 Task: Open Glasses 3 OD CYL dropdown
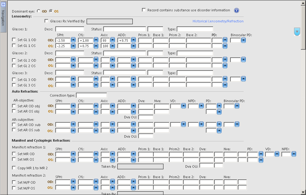[96, 79]
